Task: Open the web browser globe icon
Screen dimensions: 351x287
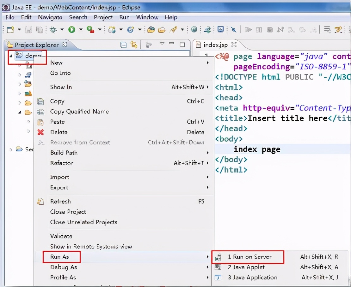Action: [194, 30]
